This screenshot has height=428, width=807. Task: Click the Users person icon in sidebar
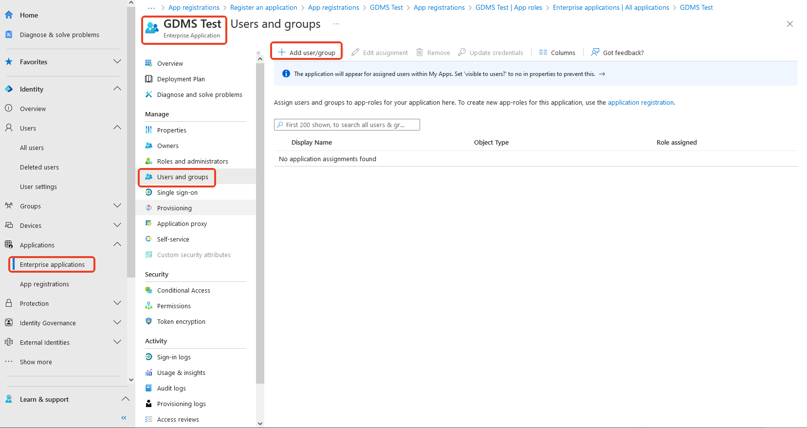9,128
